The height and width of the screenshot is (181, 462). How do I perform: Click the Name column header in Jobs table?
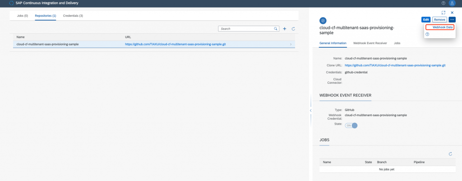click(327, 162)
